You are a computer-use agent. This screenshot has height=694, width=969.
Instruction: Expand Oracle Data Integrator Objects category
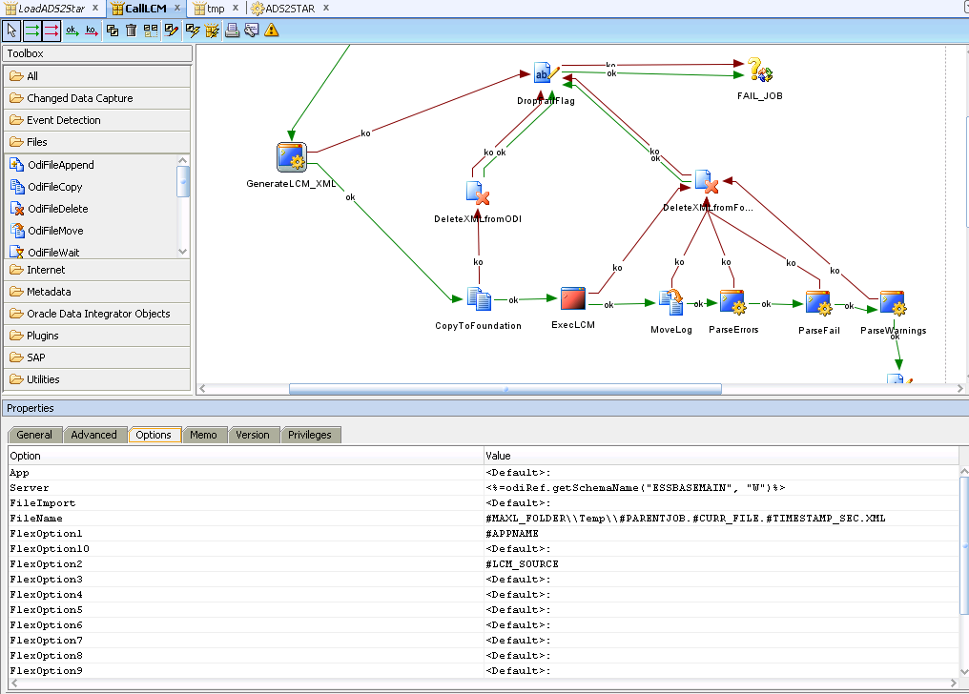pos(97,314)
